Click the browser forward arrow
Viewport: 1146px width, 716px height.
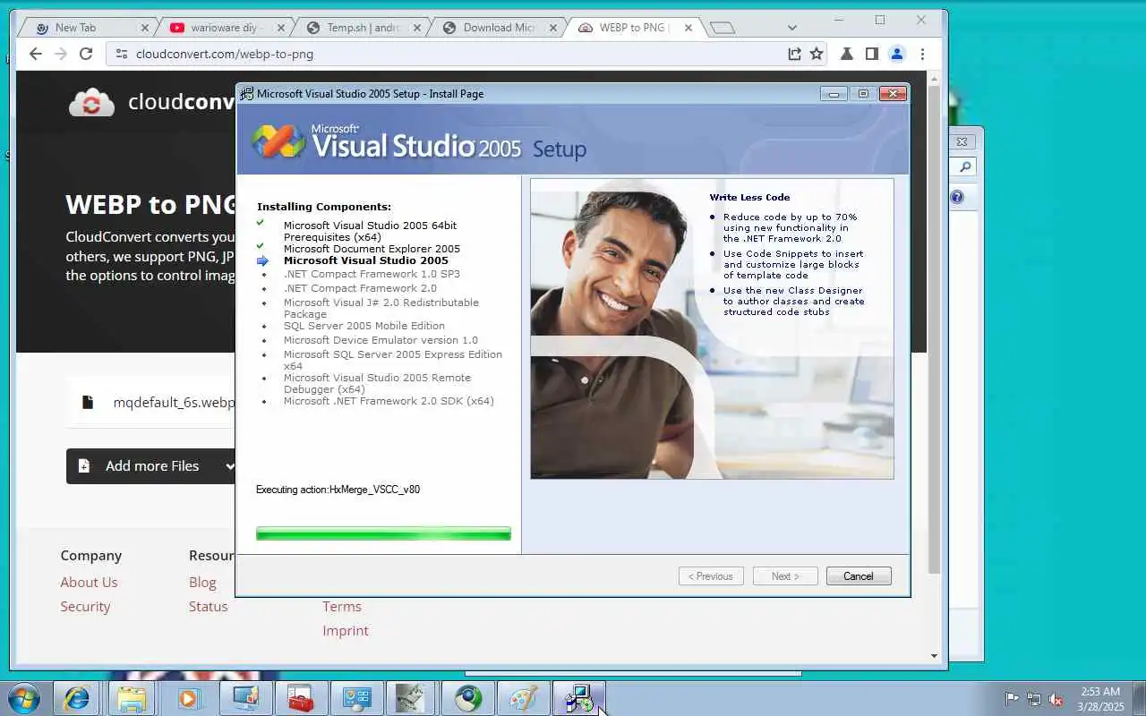pyautogui.click(x=60, y=54)
